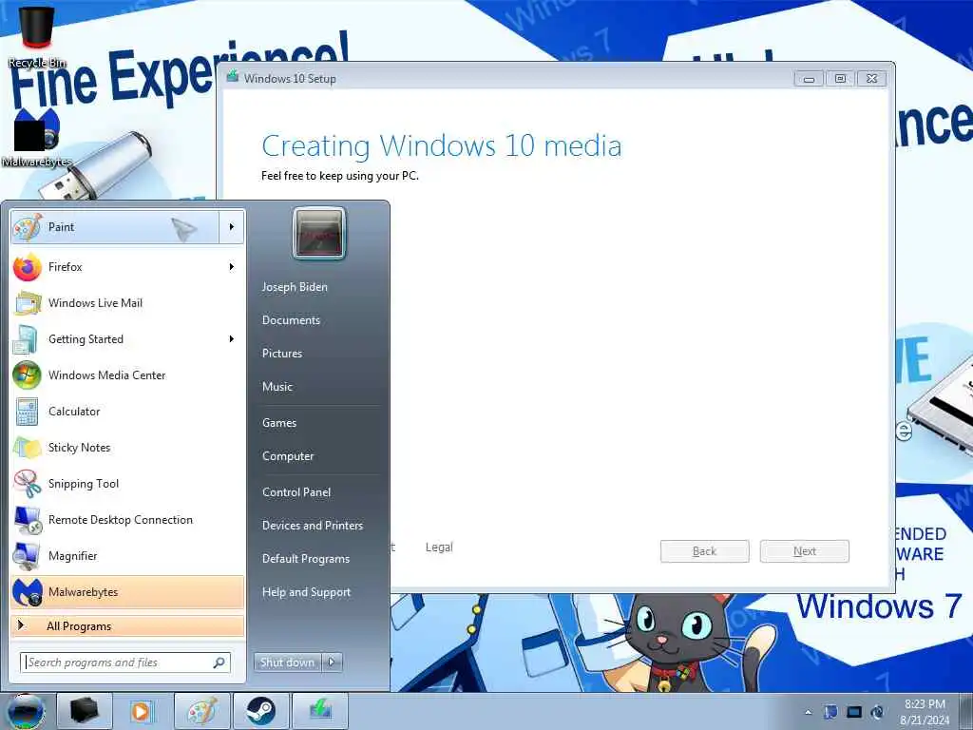This screenshot has width=973, height=730.
Task: Click the Shut down button
Action: tap(287, 663)
